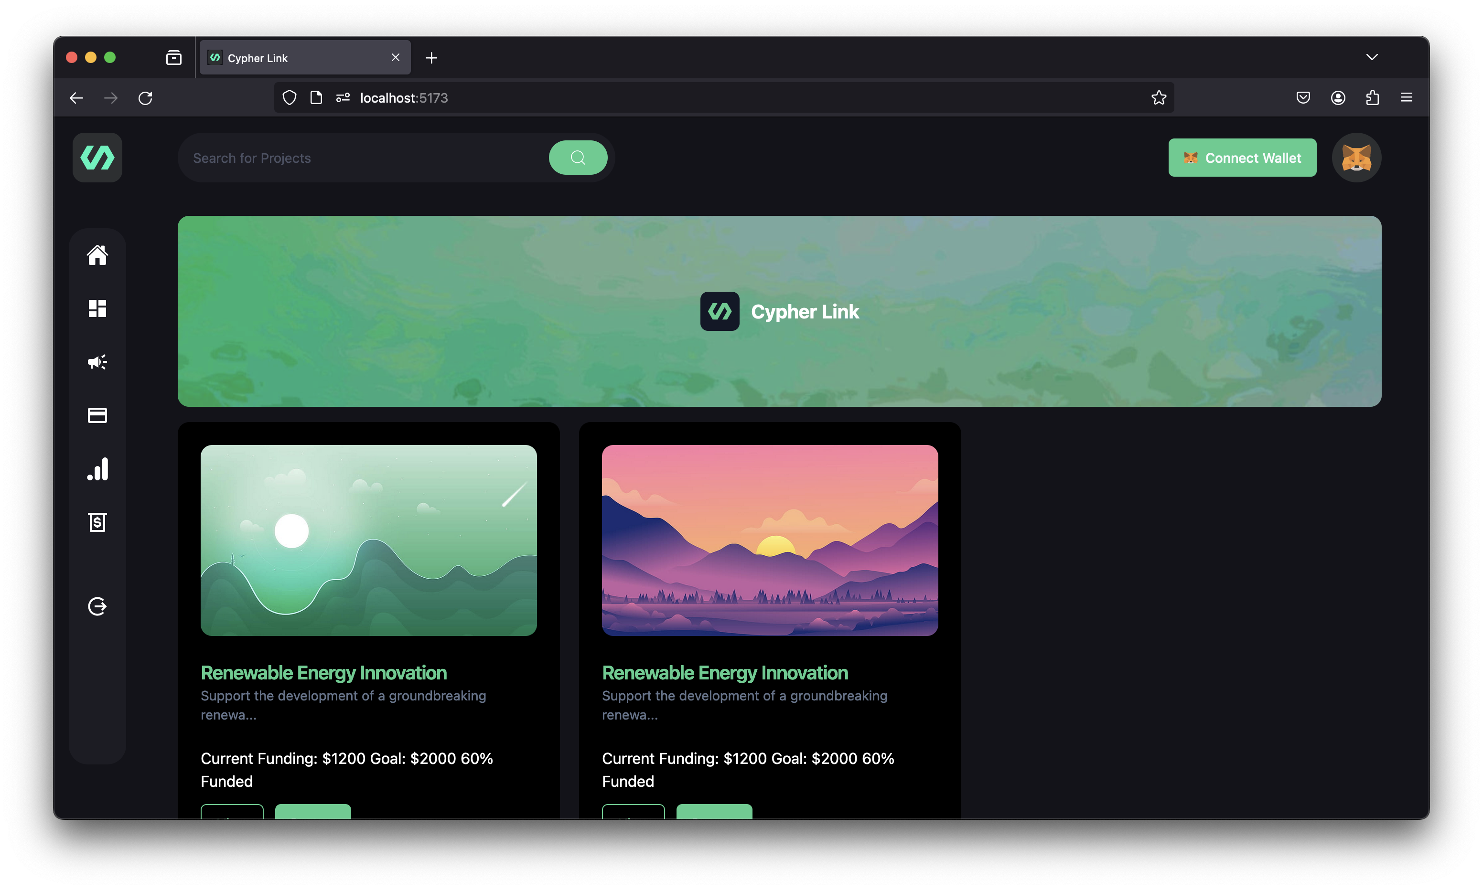Click the Payment card sidebar icon

pos(97,415)
